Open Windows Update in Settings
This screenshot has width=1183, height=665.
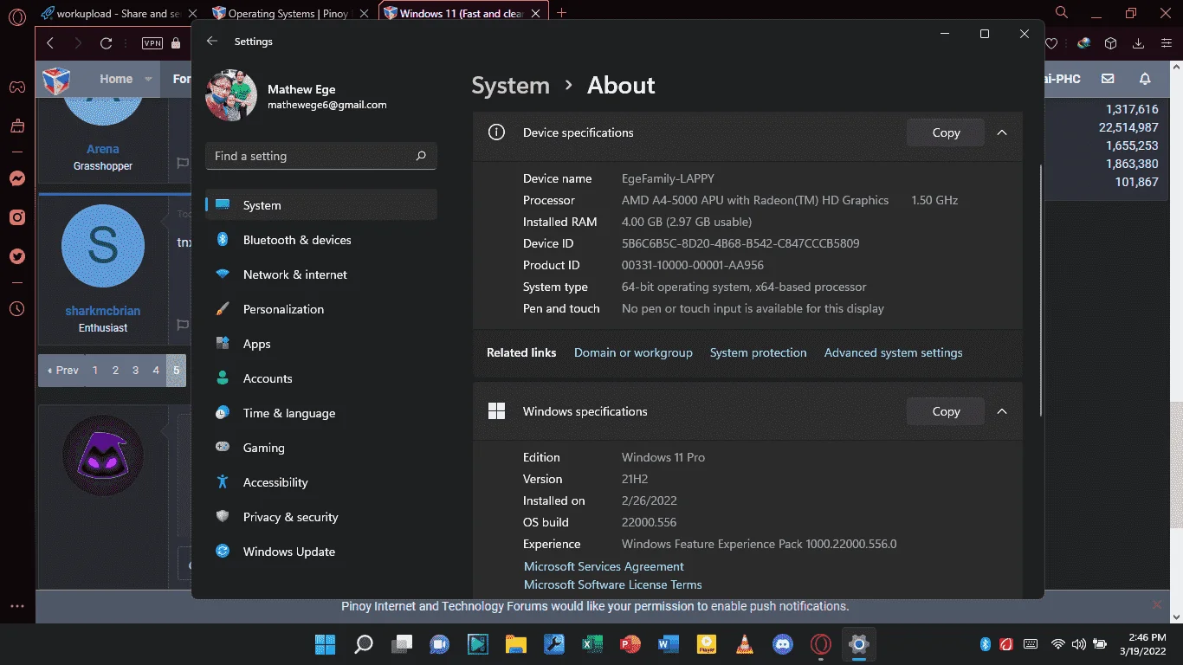tap(321, 552)
